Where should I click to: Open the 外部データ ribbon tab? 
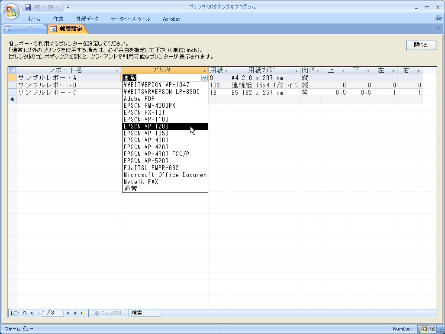coord(87,19)
